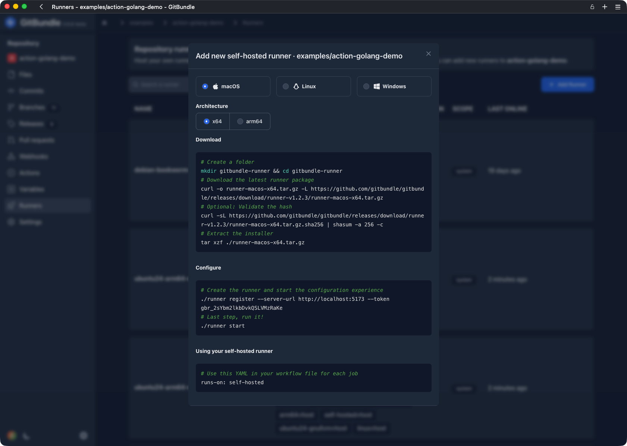
Task: Click the './runner start' command
Action: [x=223, y=326]
